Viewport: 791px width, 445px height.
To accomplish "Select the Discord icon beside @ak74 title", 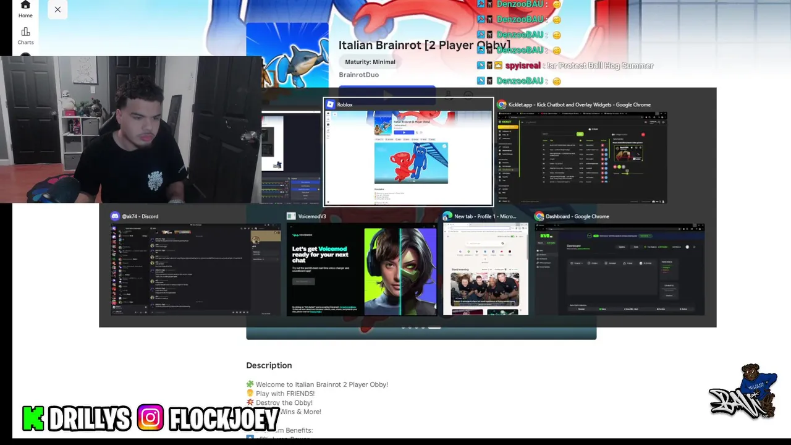I will point(114,216).
